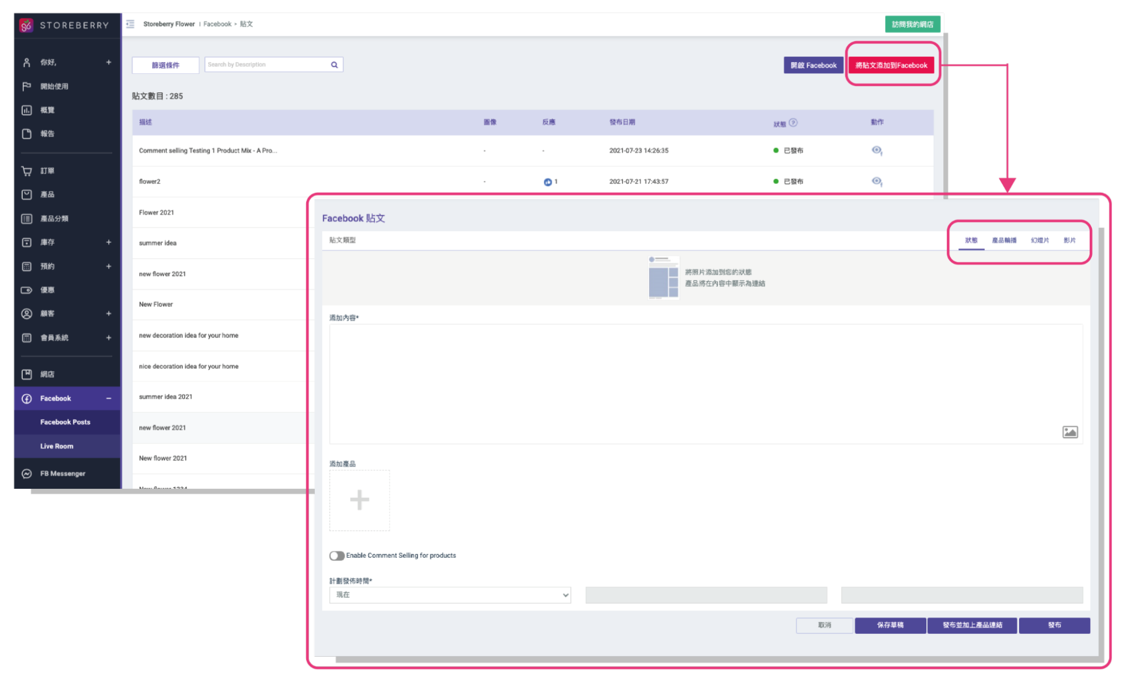Image resolution: width=1138 pixels, height=680 pixels.
Task: Click 將貼文添加到Facebook button
Action: click(891, 65)
